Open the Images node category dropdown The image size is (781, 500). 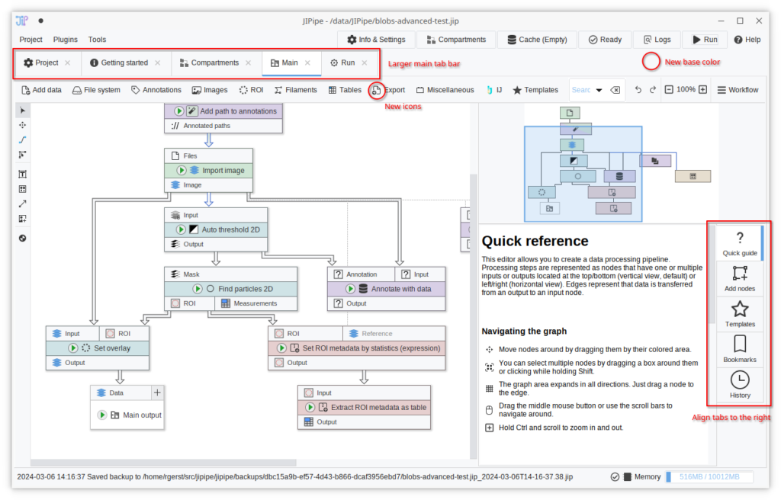pyautogui.click(x=210, y=90)
